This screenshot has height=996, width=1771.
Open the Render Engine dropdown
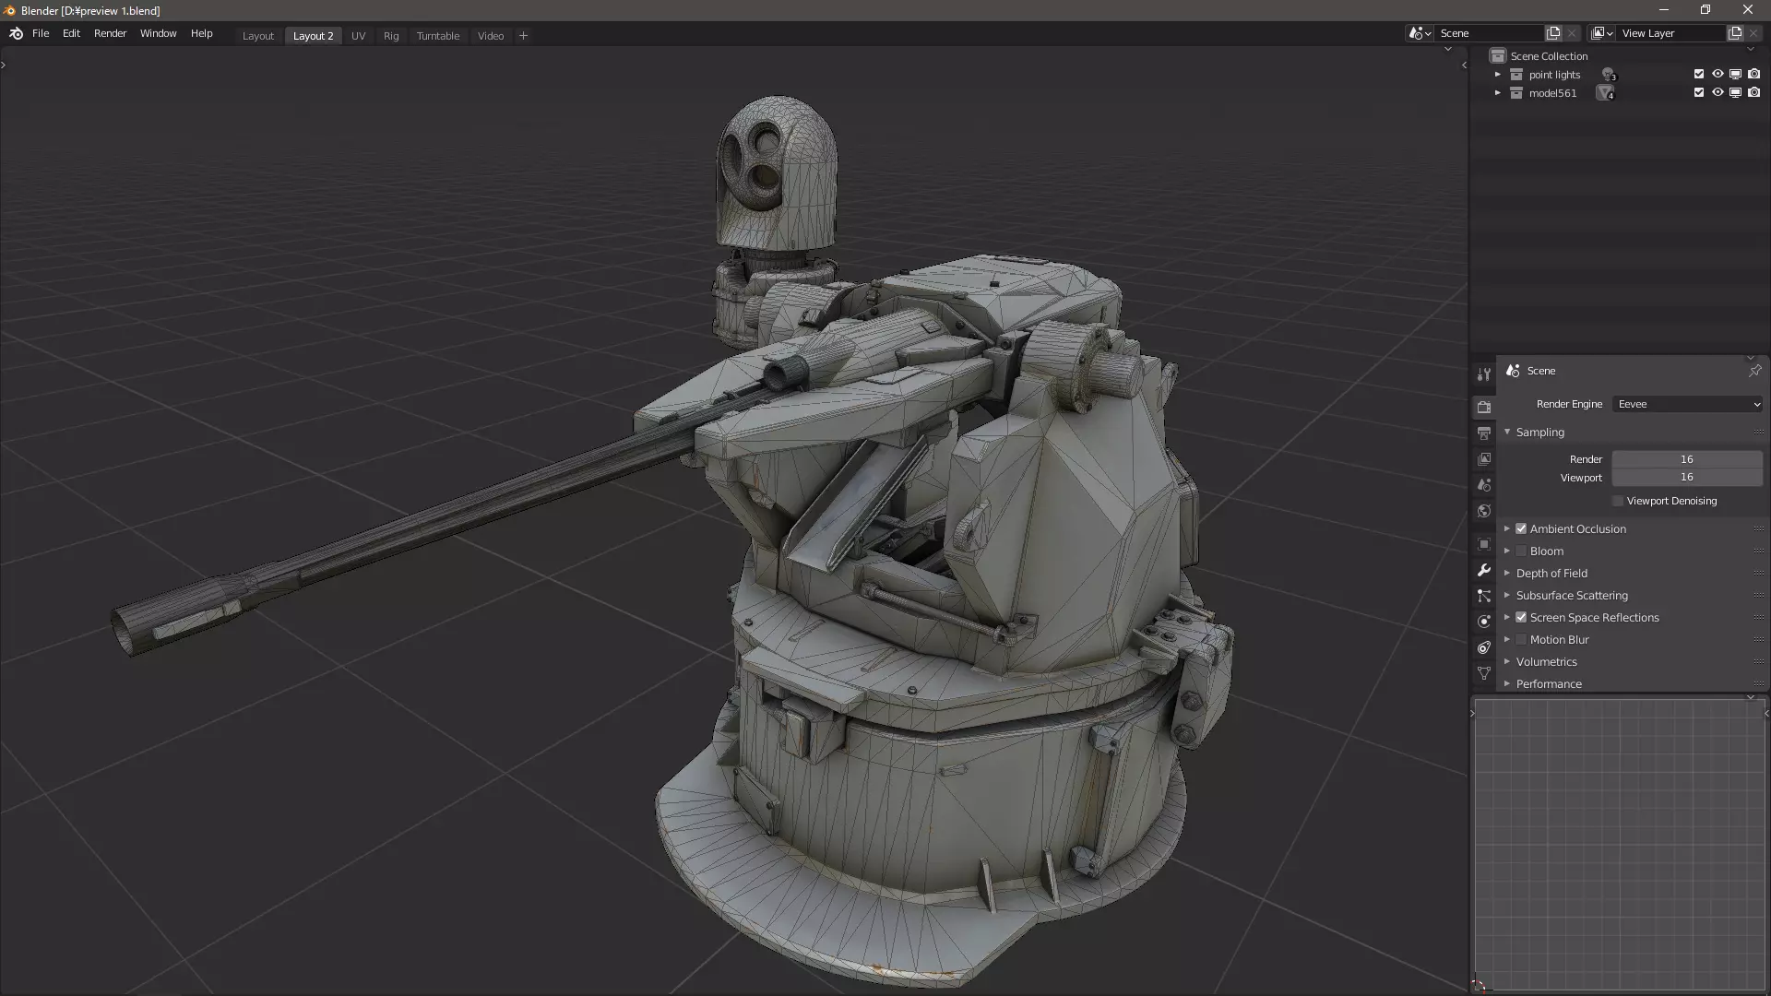coord(1688,404)
